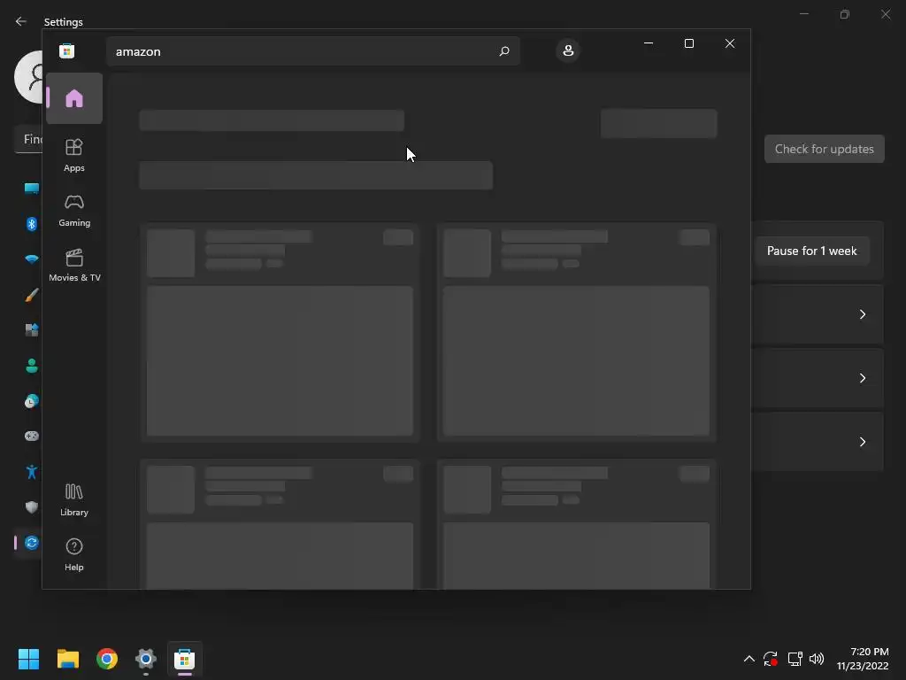This screenshot has height=680, width=906.
Task: Expand the first chevron row below Pause
Action: pos(862,314)
